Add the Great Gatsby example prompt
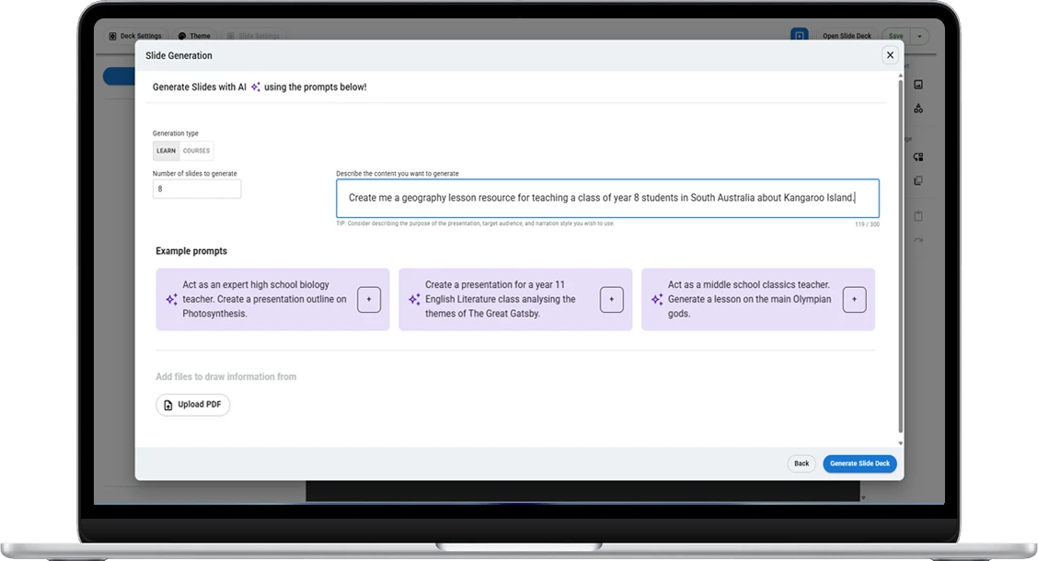1038x561 pixels. (612, 300)
